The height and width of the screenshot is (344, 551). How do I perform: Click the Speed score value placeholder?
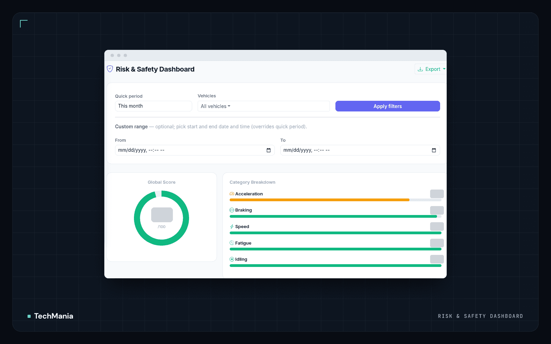click(437, 226)
